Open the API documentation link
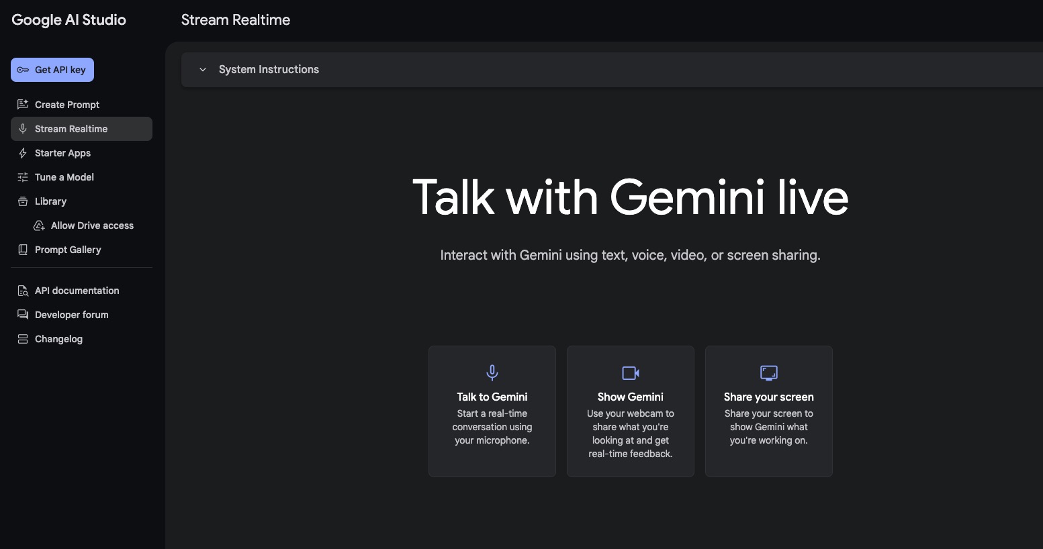Screen dimensions: 1043x549 tap(81, 291)
